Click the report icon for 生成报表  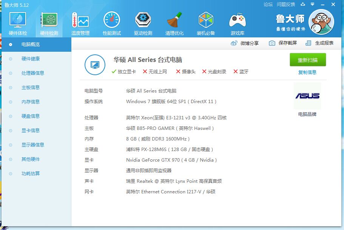click(x=308, y=43)
